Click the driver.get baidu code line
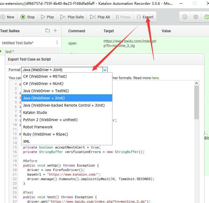The width and height of the screenshot is (209, 203). click(89, 201)
